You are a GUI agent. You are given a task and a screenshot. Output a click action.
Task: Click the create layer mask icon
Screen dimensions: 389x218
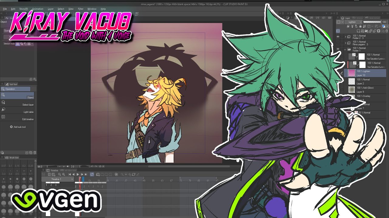(x=379, y=31)
